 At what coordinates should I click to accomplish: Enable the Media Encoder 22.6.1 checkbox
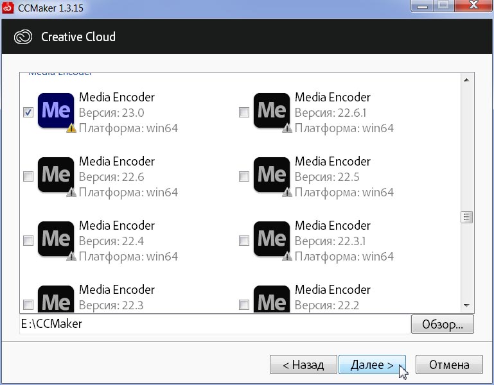pos(244,113)
